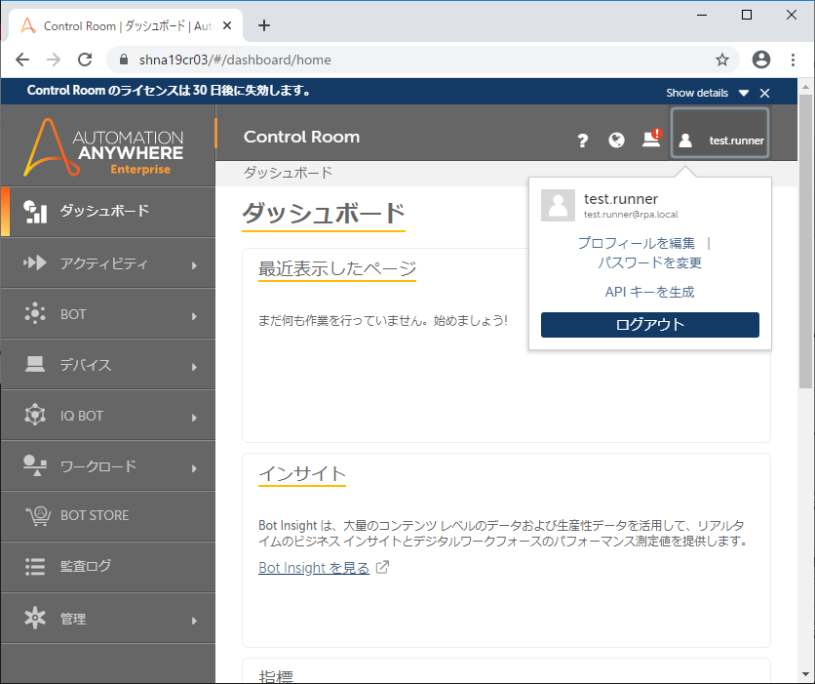This screenshot has height=684, width=815.
Task: Open 管理 sidebar menu
Action: point(108,618)
